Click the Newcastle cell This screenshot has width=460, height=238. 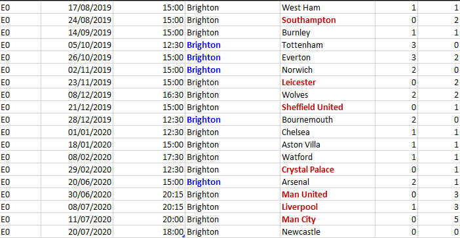coord(328,232)
